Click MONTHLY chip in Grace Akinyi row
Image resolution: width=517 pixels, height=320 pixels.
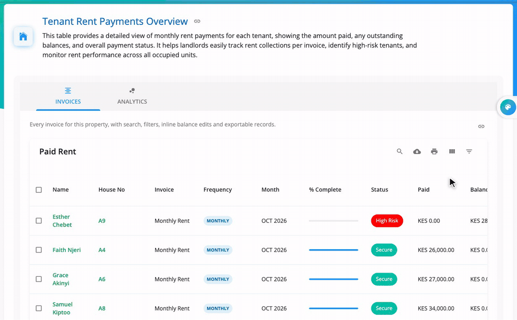tap(218, 279)
